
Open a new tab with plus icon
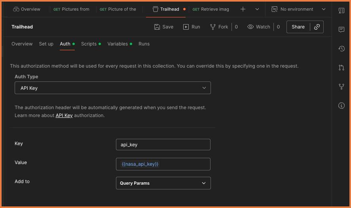[243, 9]
